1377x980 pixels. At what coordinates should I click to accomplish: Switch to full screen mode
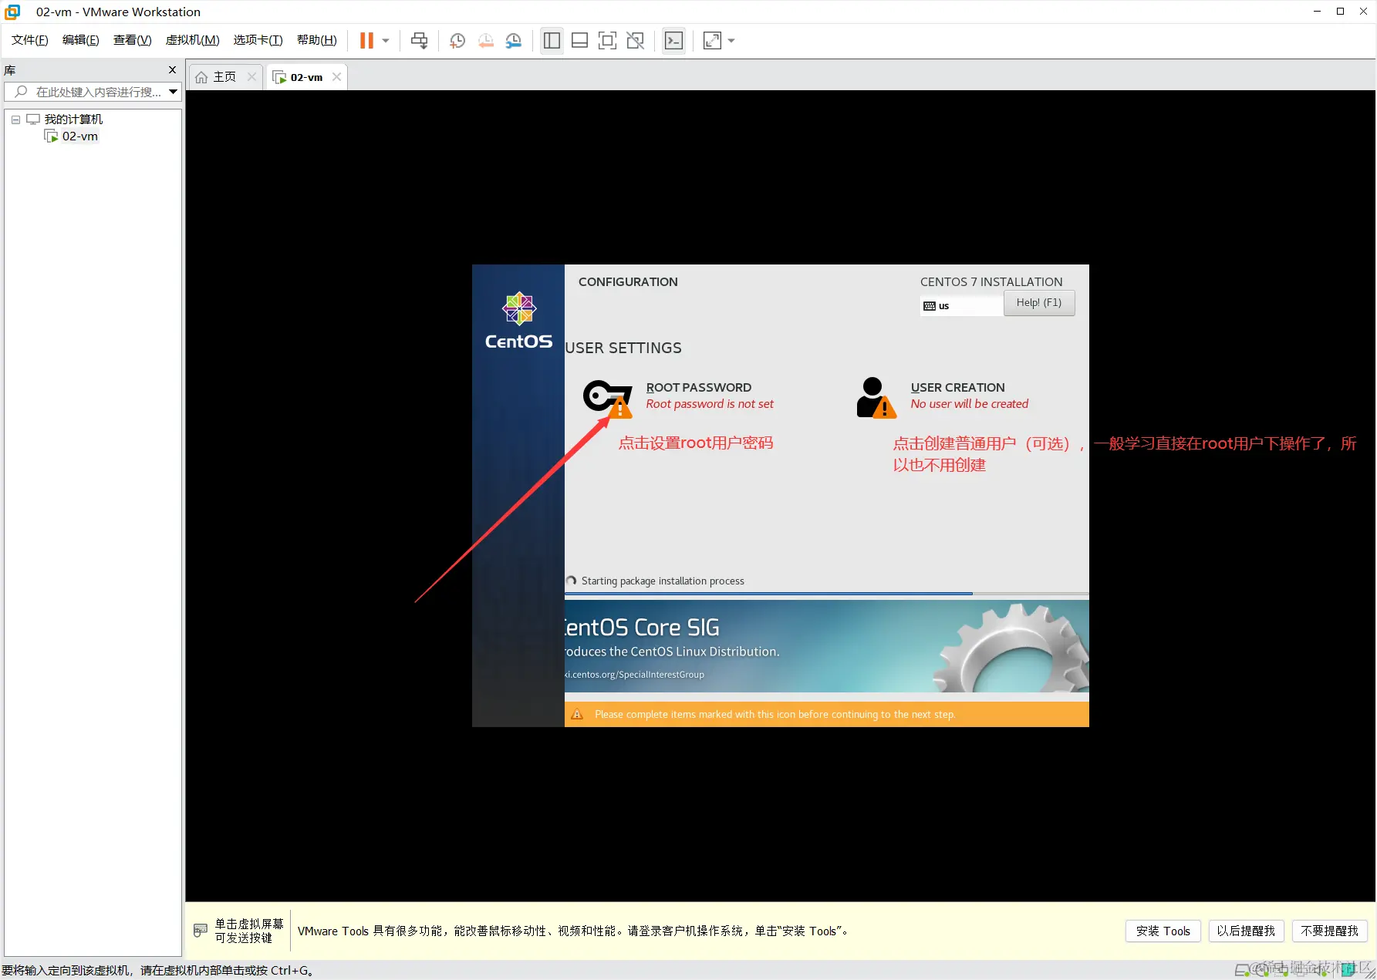tap(608, 41)
